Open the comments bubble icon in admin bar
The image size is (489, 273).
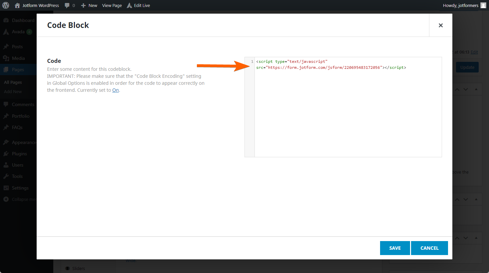[67, 5]
